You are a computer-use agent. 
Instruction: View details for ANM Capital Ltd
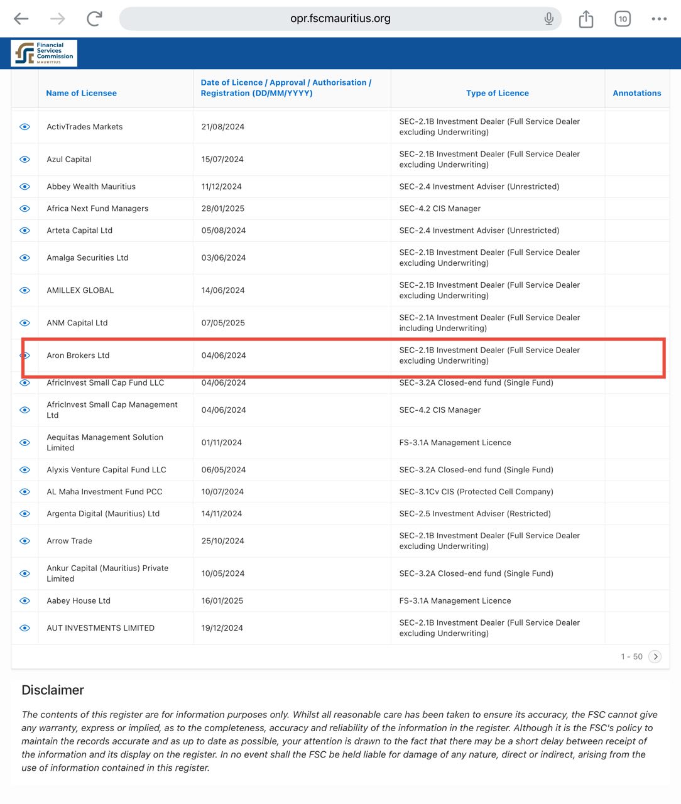pos(25,323)
